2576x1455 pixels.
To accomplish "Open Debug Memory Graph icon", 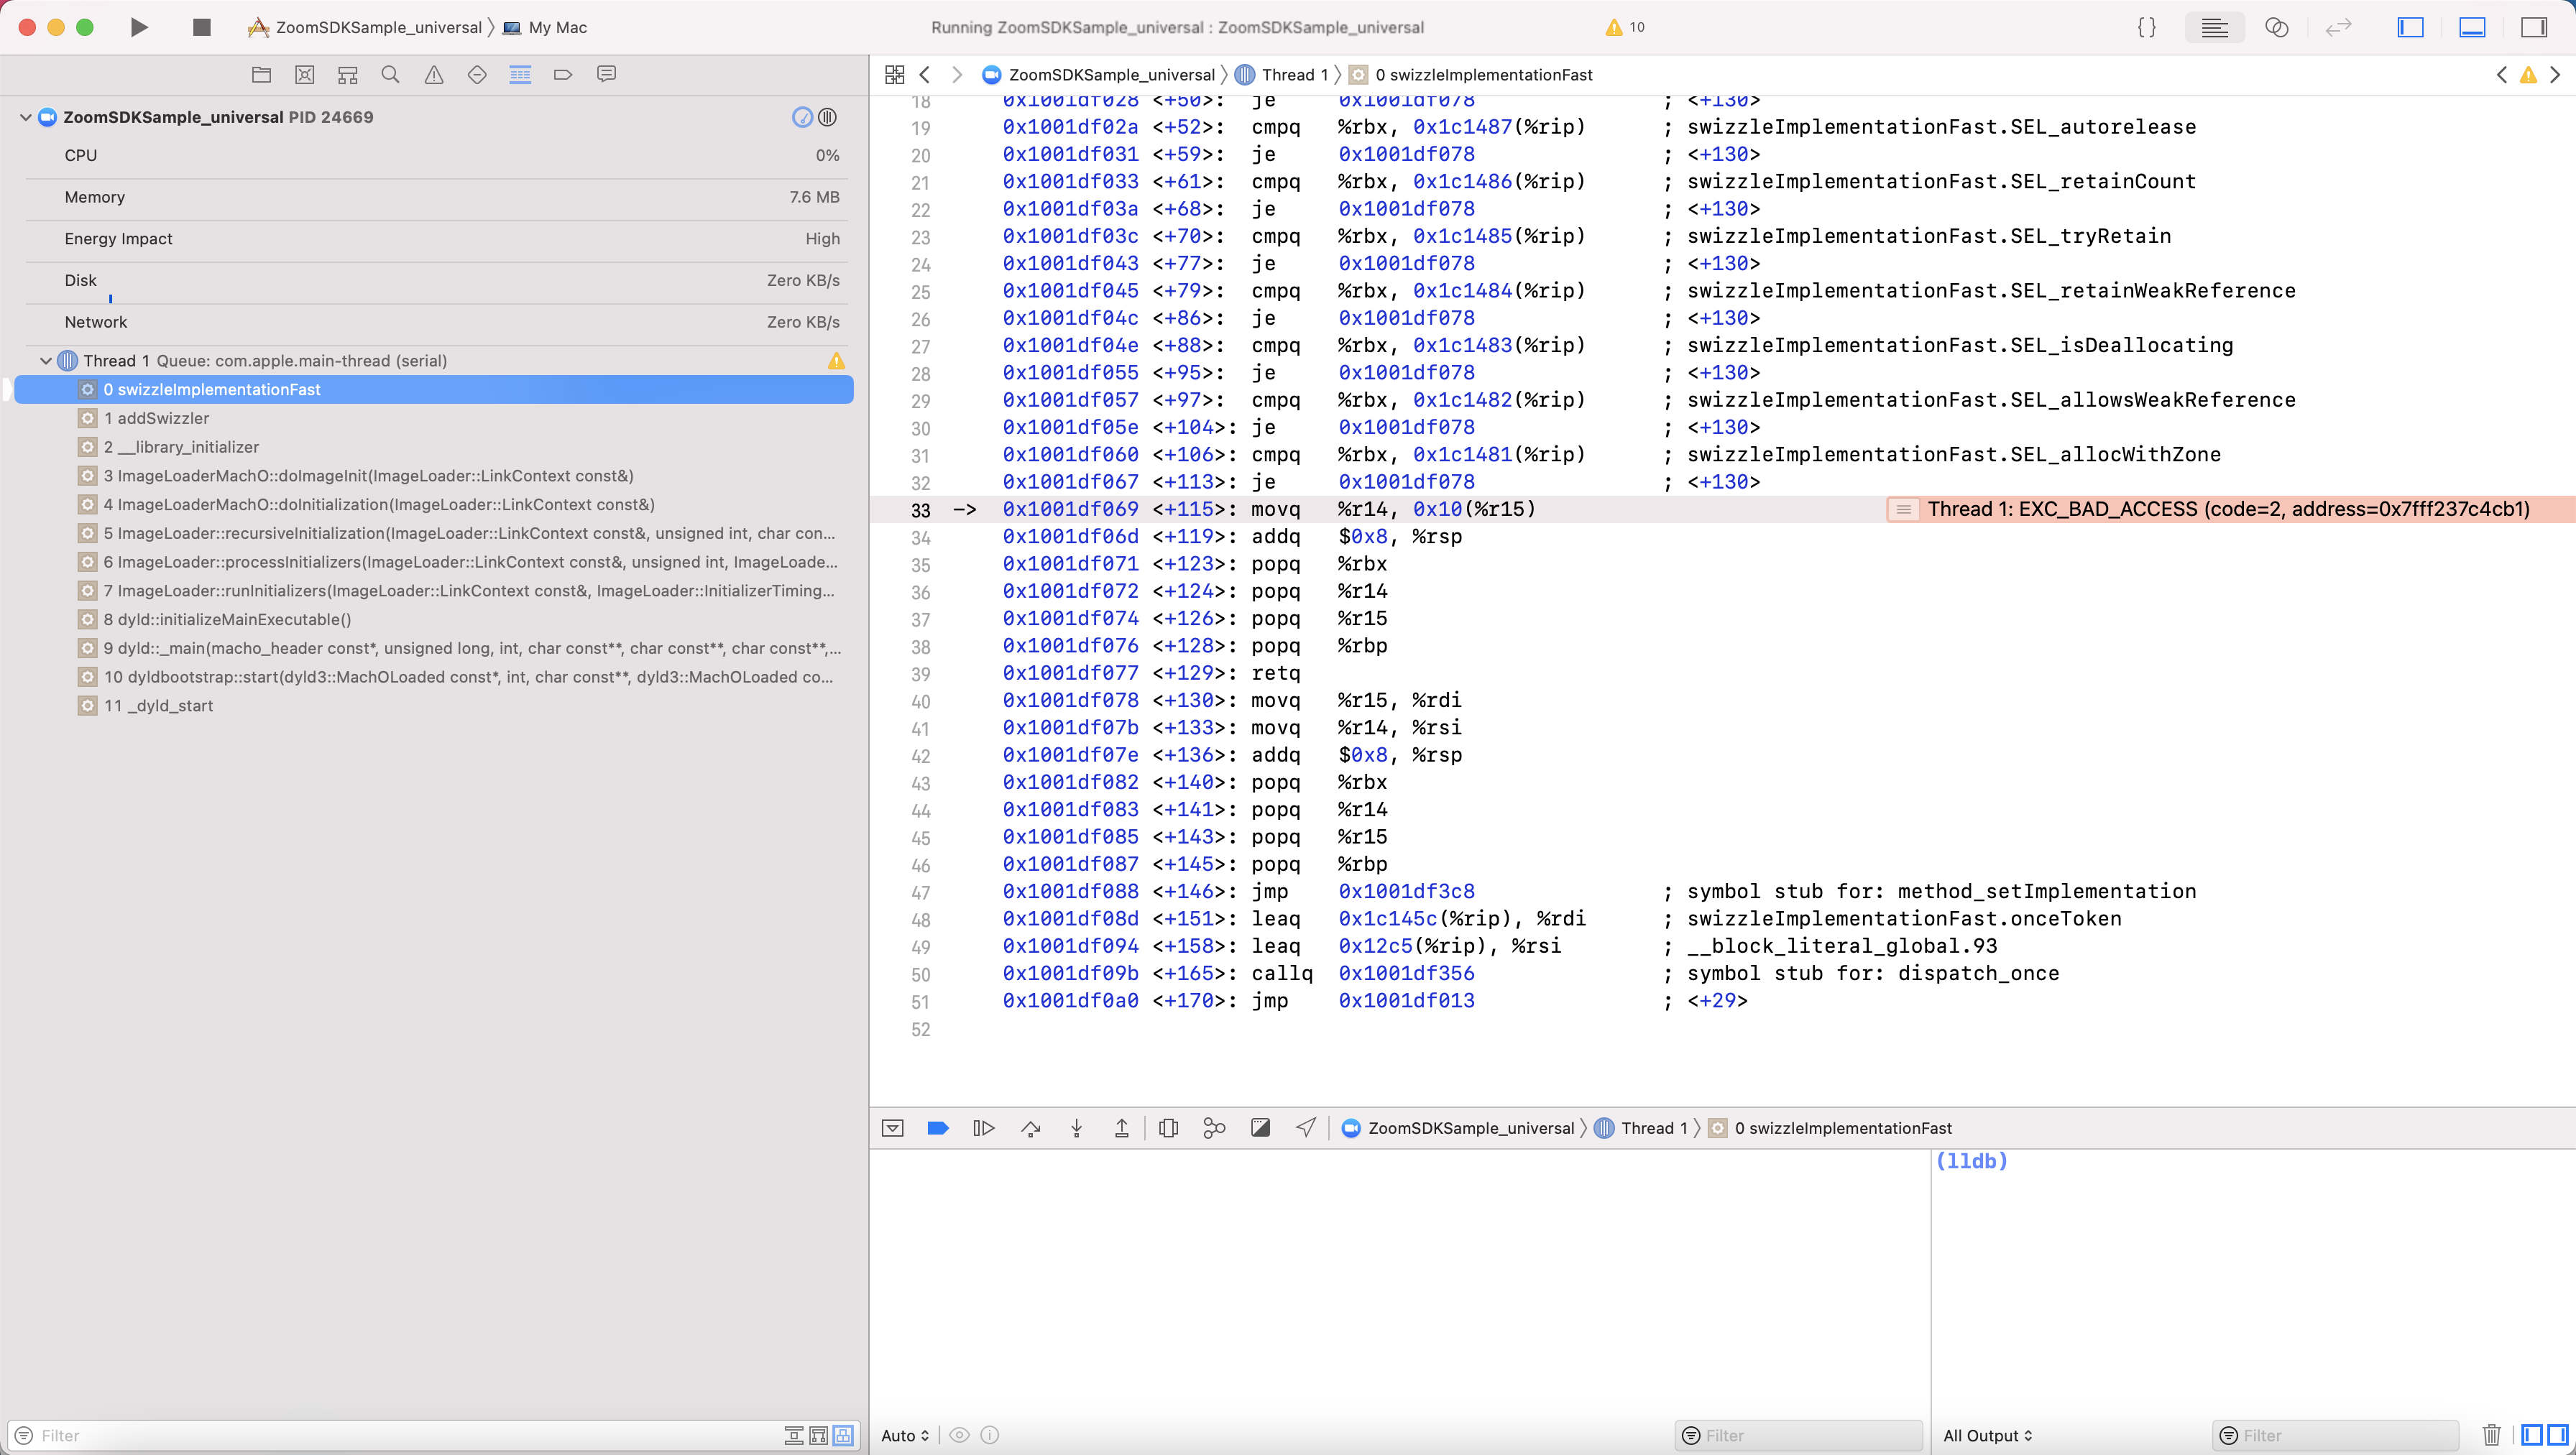I will tap(1214, 1128).
